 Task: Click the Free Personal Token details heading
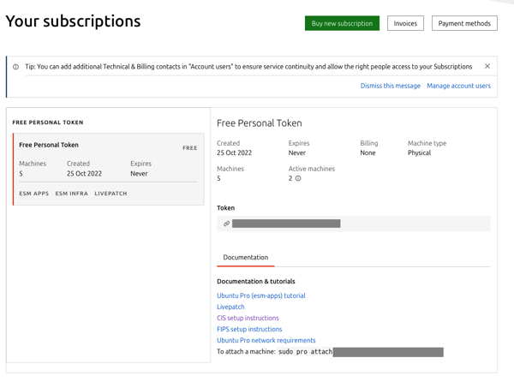pos(260,123)
